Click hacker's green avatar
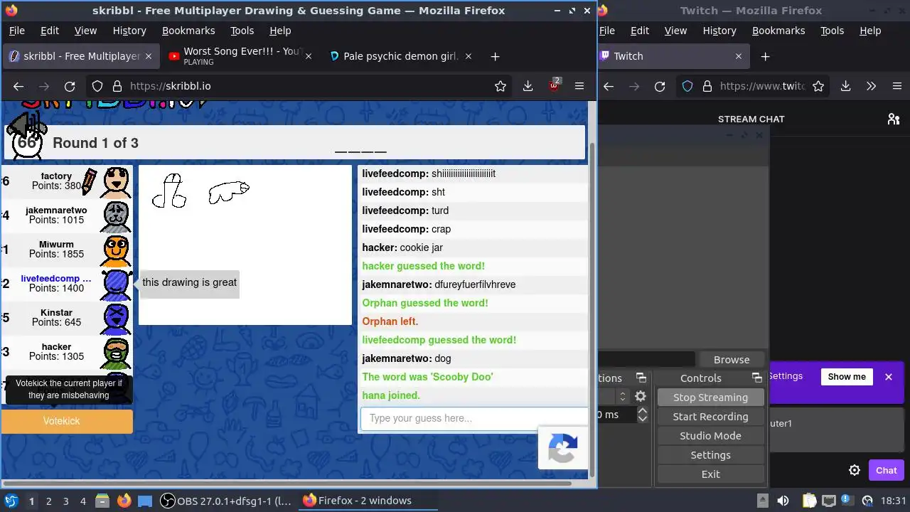 (116, 353)
